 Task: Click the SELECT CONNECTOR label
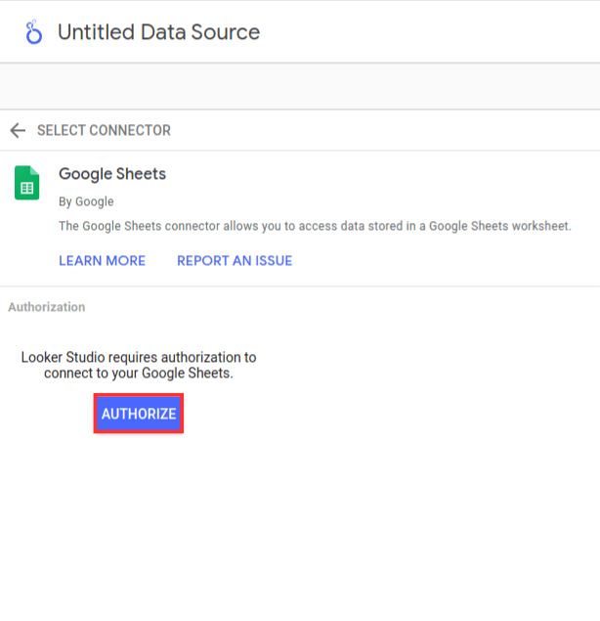[104, 130]
